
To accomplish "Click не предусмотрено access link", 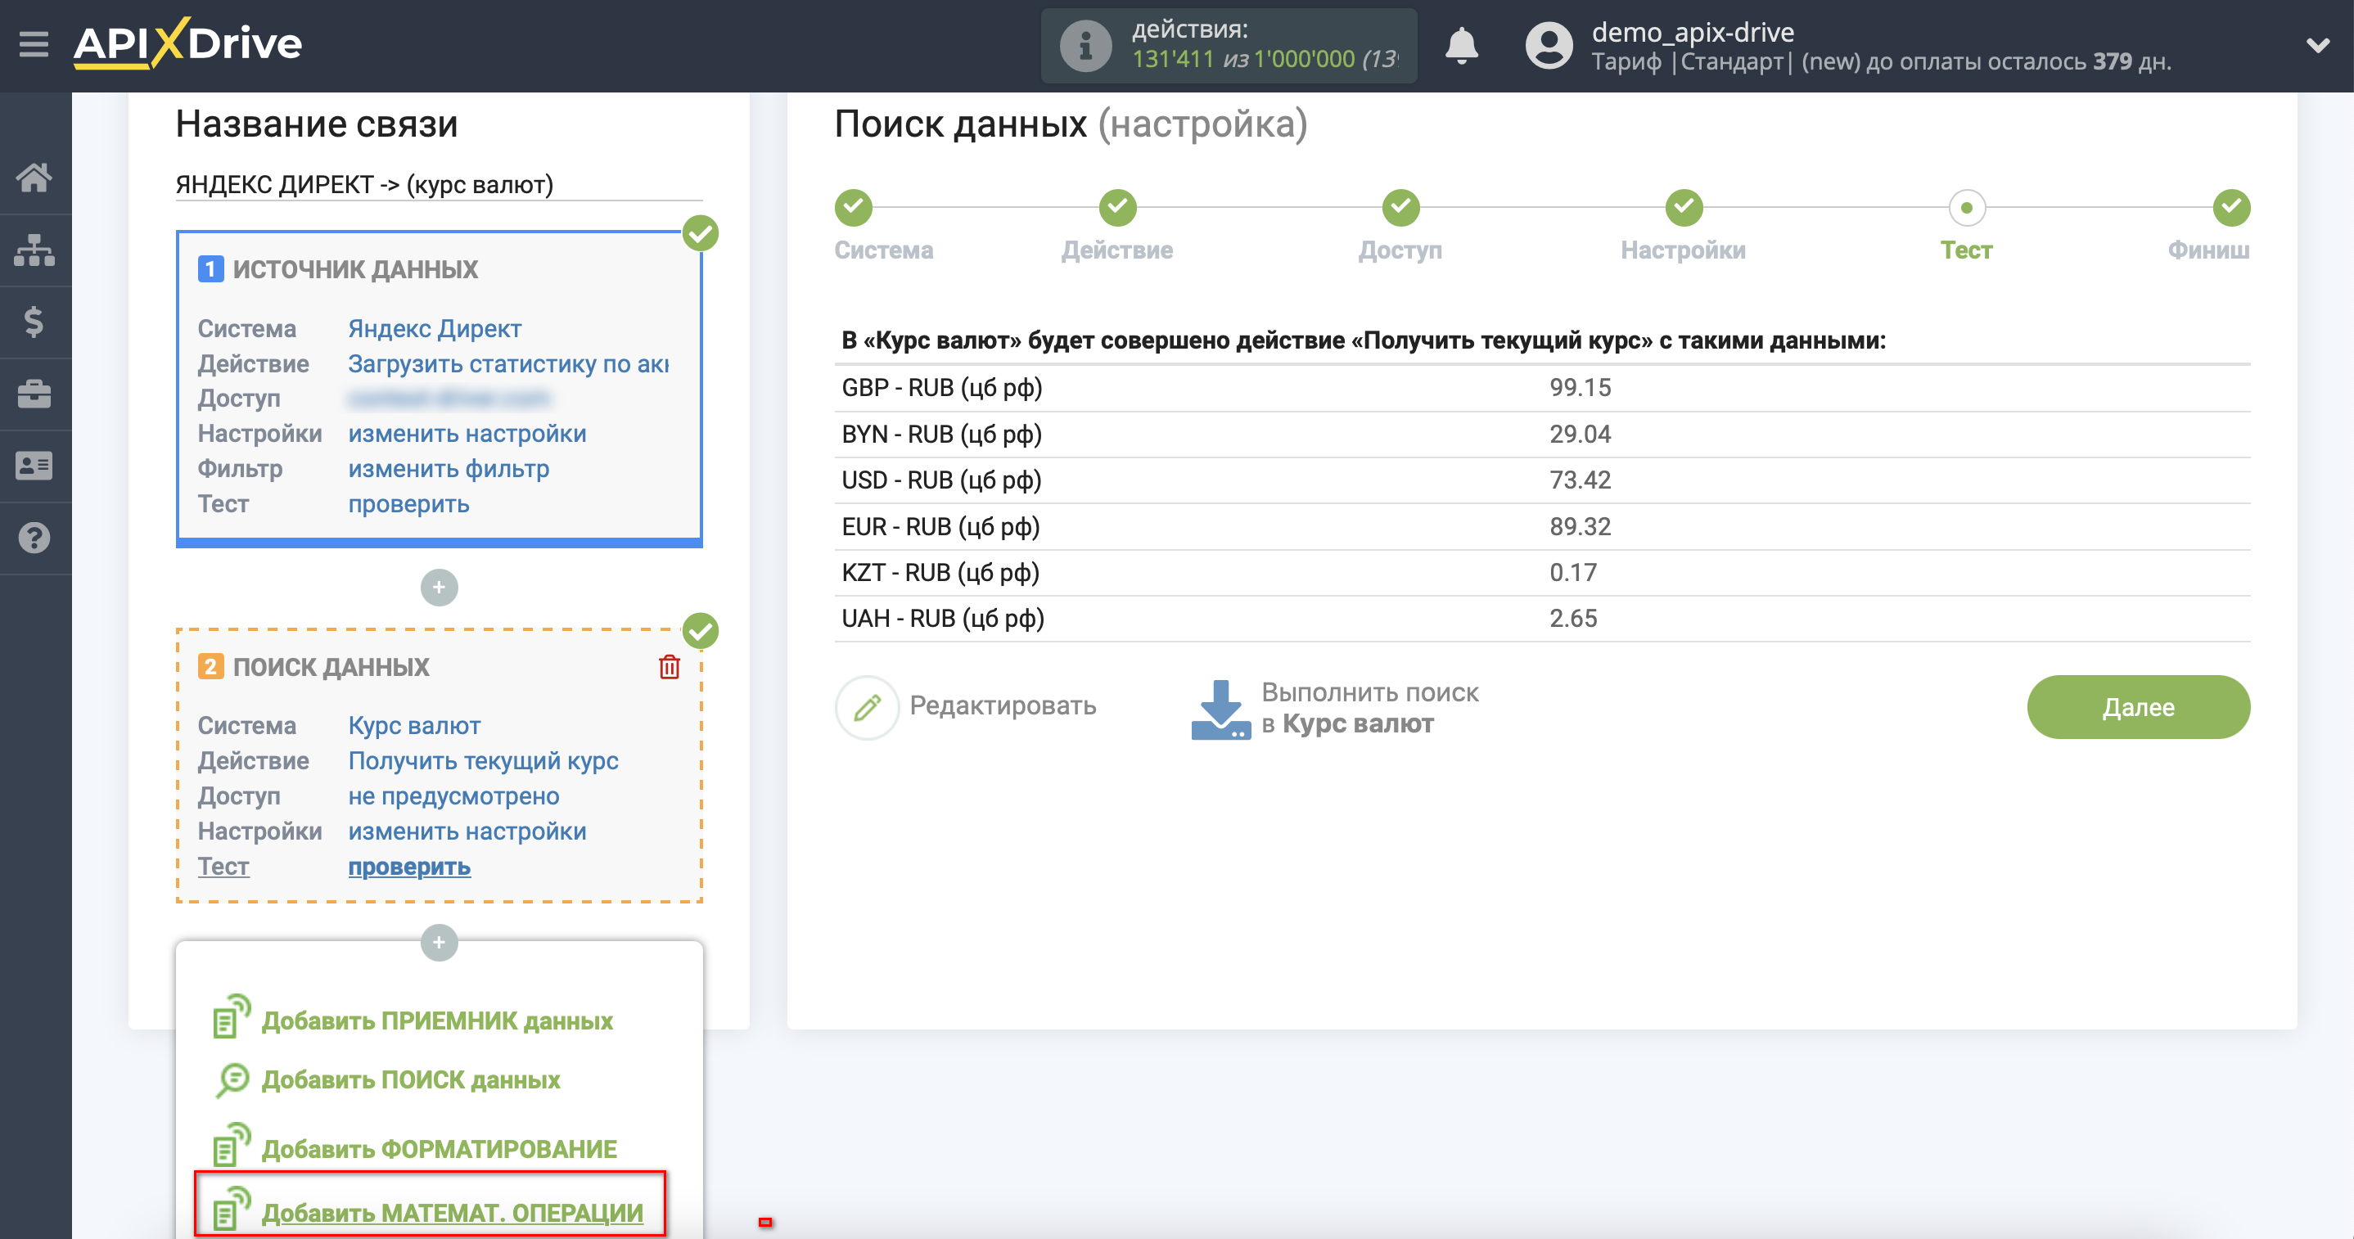I will tap(453, 797).
